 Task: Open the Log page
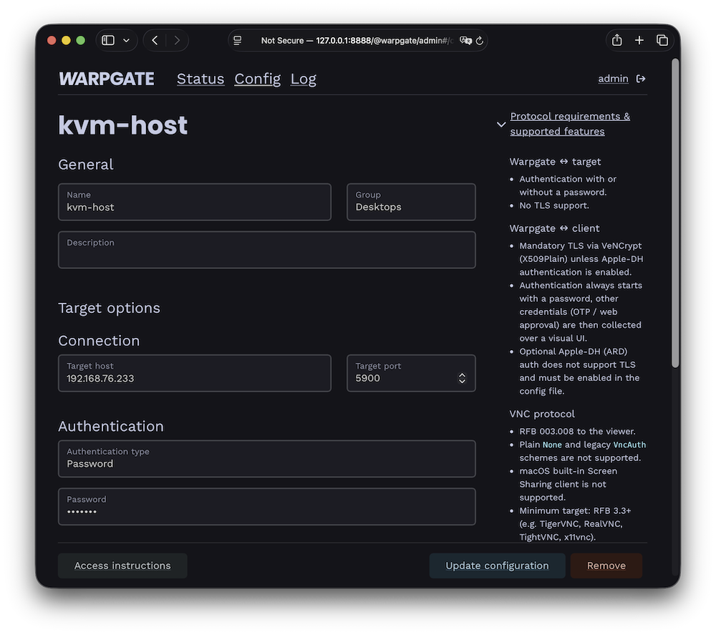click(x=303, y=79)
